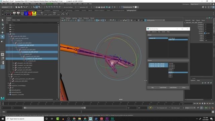Expand l_pinky01_ctrl_GRP_ZERO in Outliner

tap(13, 70)
